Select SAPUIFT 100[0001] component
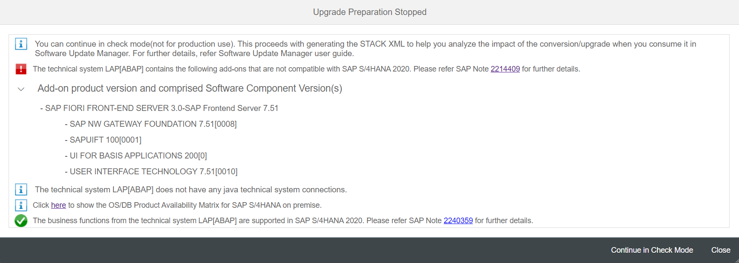 pyautogui.click(x=103, y=140)
